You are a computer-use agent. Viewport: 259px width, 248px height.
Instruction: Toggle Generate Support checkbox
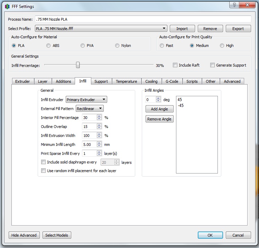click(x=213, y=65)
